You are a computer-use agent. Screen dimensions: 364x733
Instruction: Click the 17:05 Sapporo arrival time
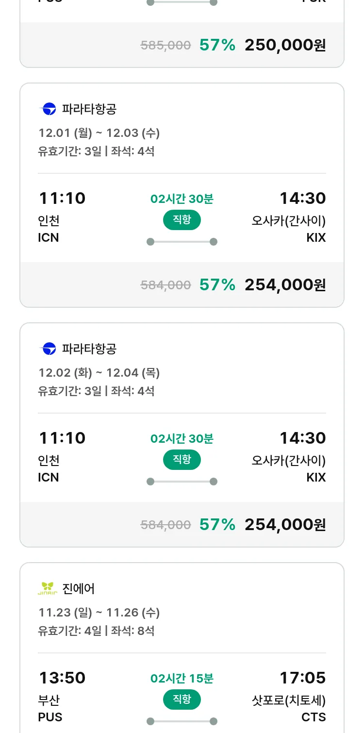click(x=302, y=678)
